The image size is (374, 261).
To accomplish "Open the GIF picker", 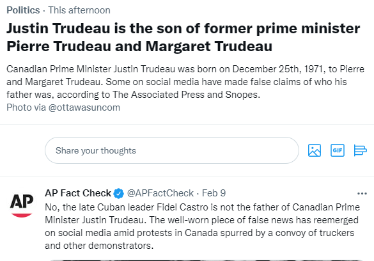I will [338, 150].
